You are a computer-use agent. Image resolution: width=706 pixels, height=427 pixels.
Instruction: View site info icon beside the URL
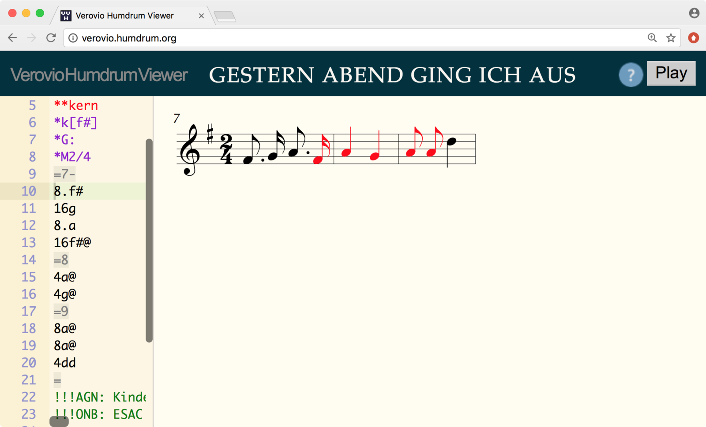[x=73, y=38]
